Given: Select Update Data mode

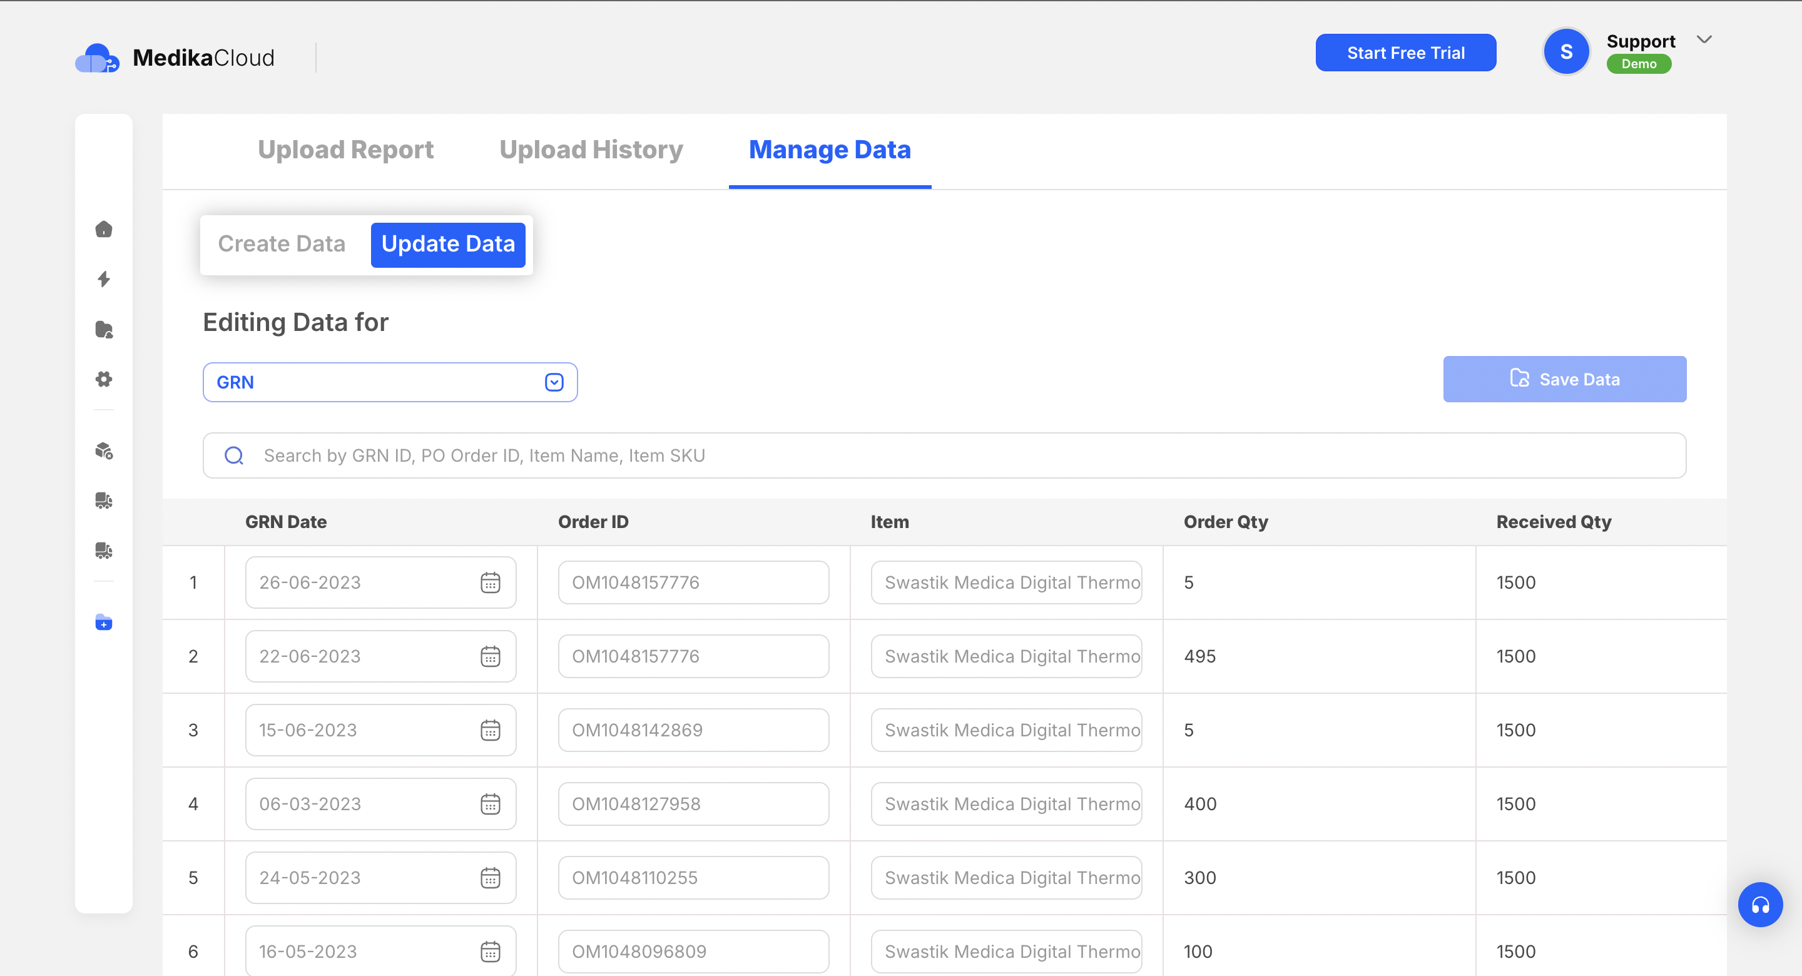Looking at the screenshot, I should click(448, 244).
